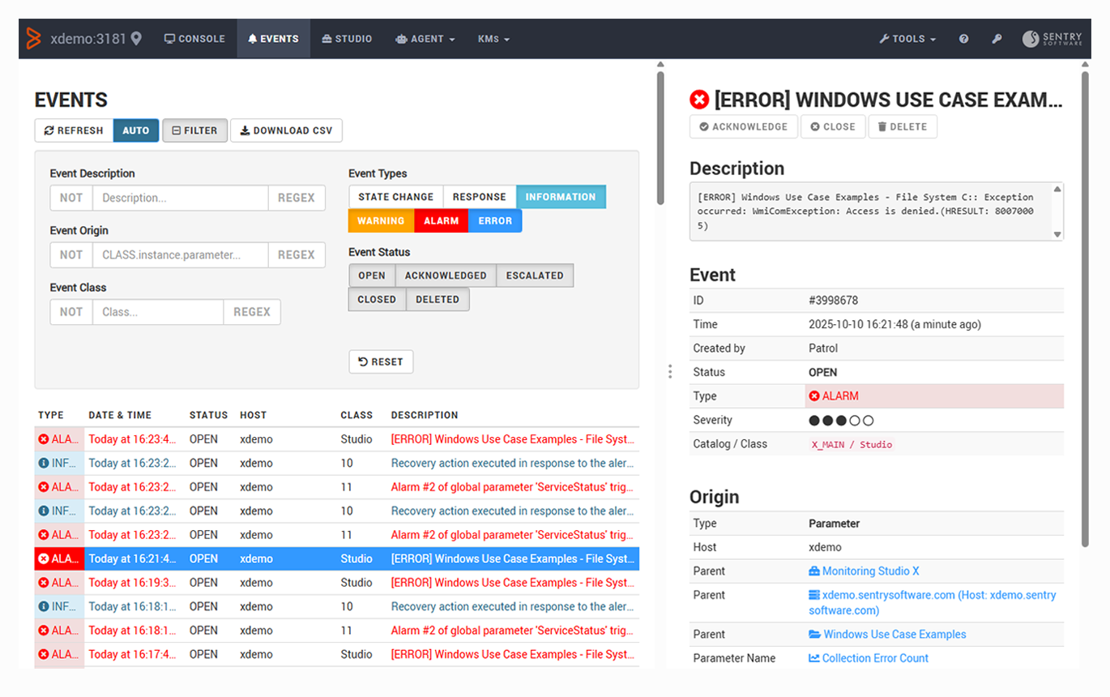Open the TOOLS dropdown menu
Image resolution: width=1110 pixels, height=697 pixels.
coord(907,39)
